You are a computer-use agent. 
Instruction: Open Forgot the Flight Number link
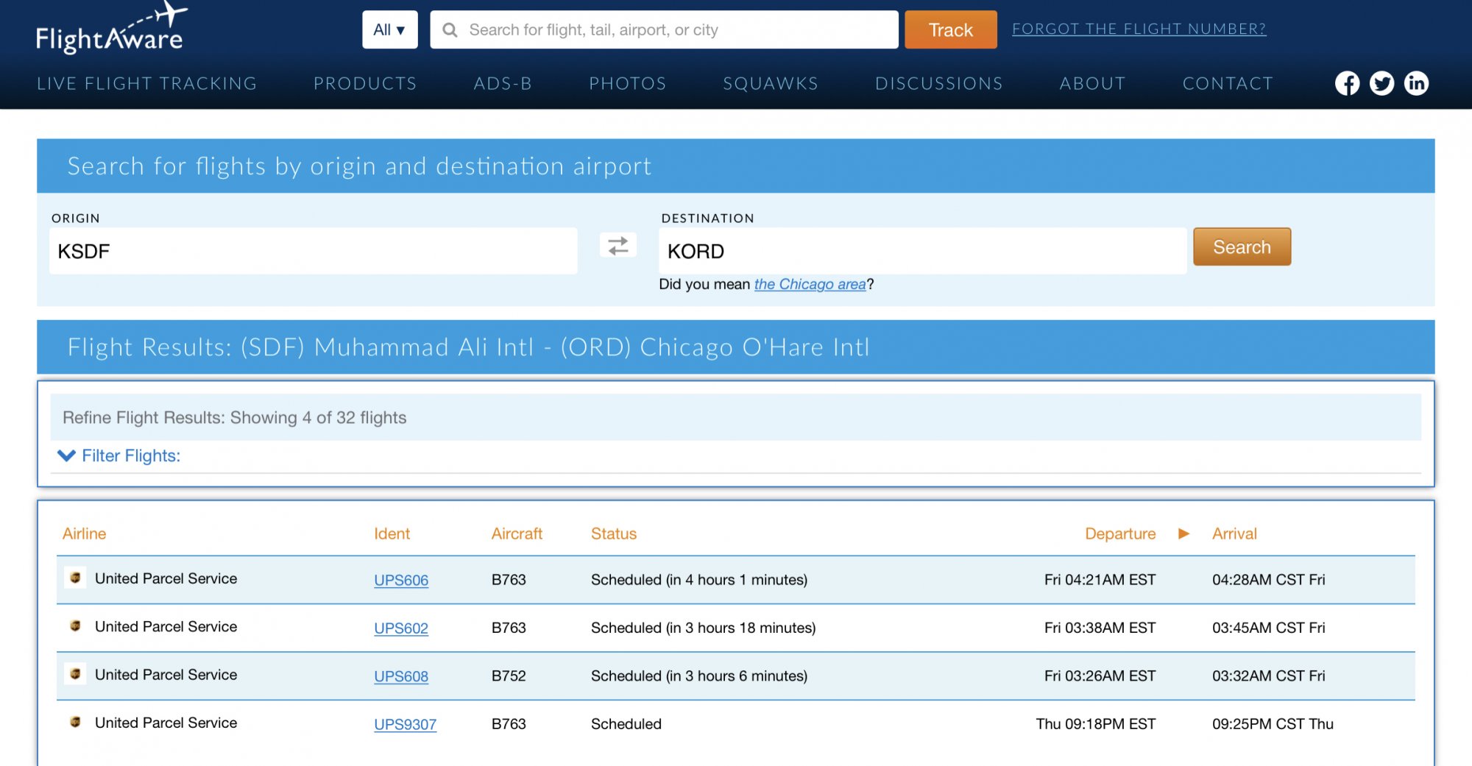pos(1139,29)
